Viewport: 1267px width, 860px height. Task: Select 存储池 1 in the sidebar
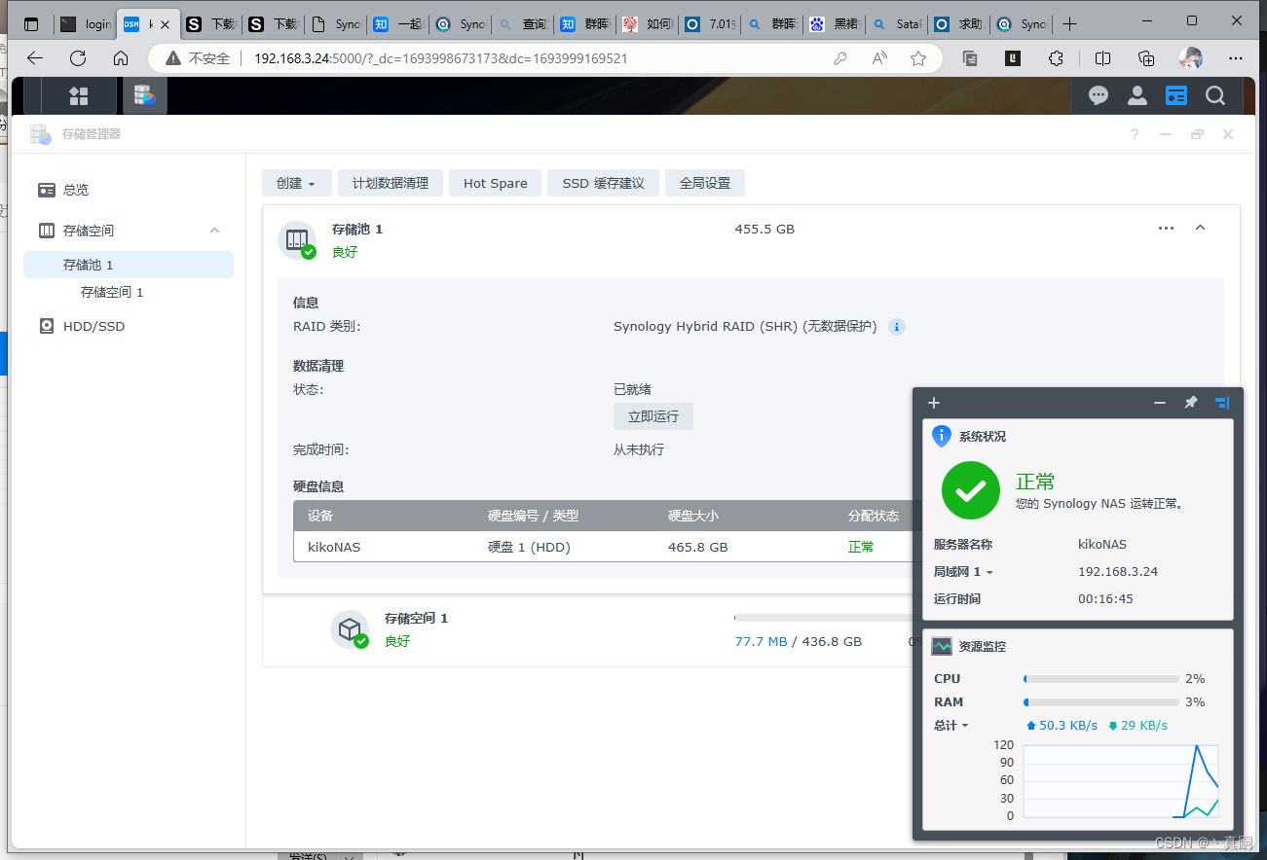click(x=129, y=265)
